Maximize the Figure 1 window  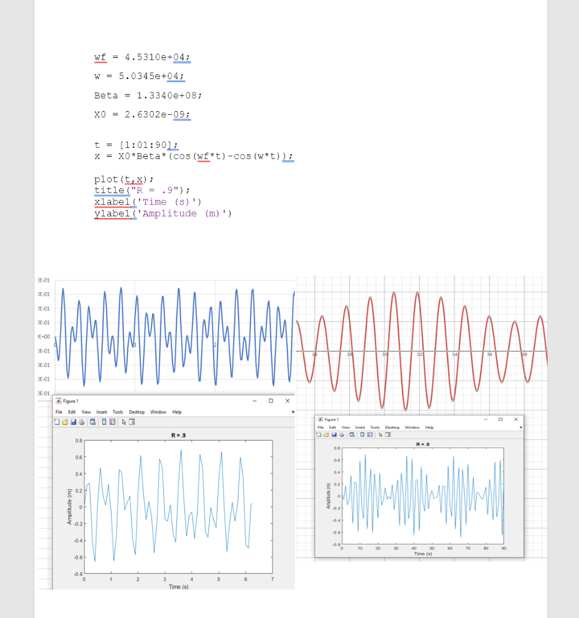point(270,400)
